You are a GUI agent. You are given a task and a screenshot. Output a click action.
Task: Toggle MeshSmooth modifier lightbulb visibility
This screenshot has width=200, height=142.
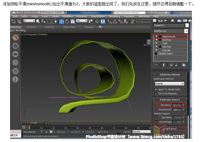(156, 37)
